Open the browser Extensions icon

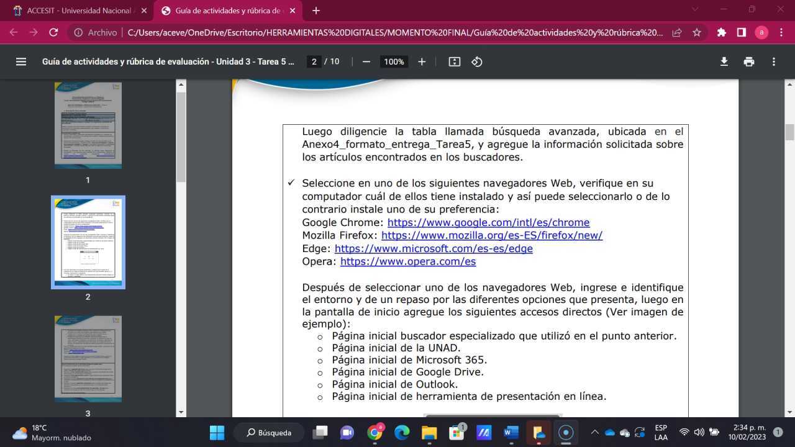coord(722,32)
